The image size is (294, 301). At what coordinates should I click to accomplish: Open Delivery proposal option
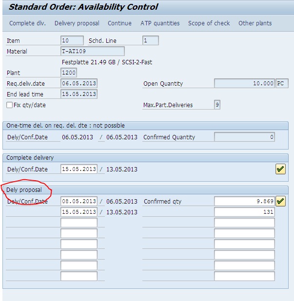click(x=77, y=23)
